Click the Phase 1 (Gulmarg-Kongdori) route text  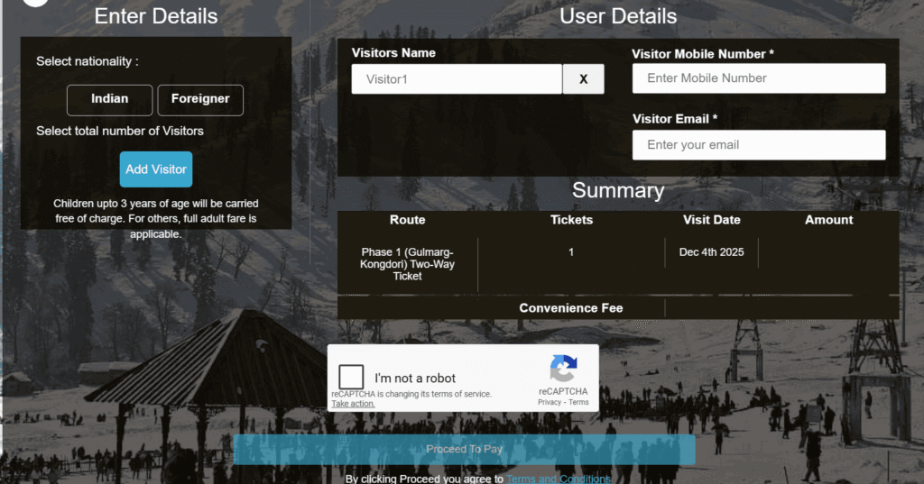(x=407, y=264)
